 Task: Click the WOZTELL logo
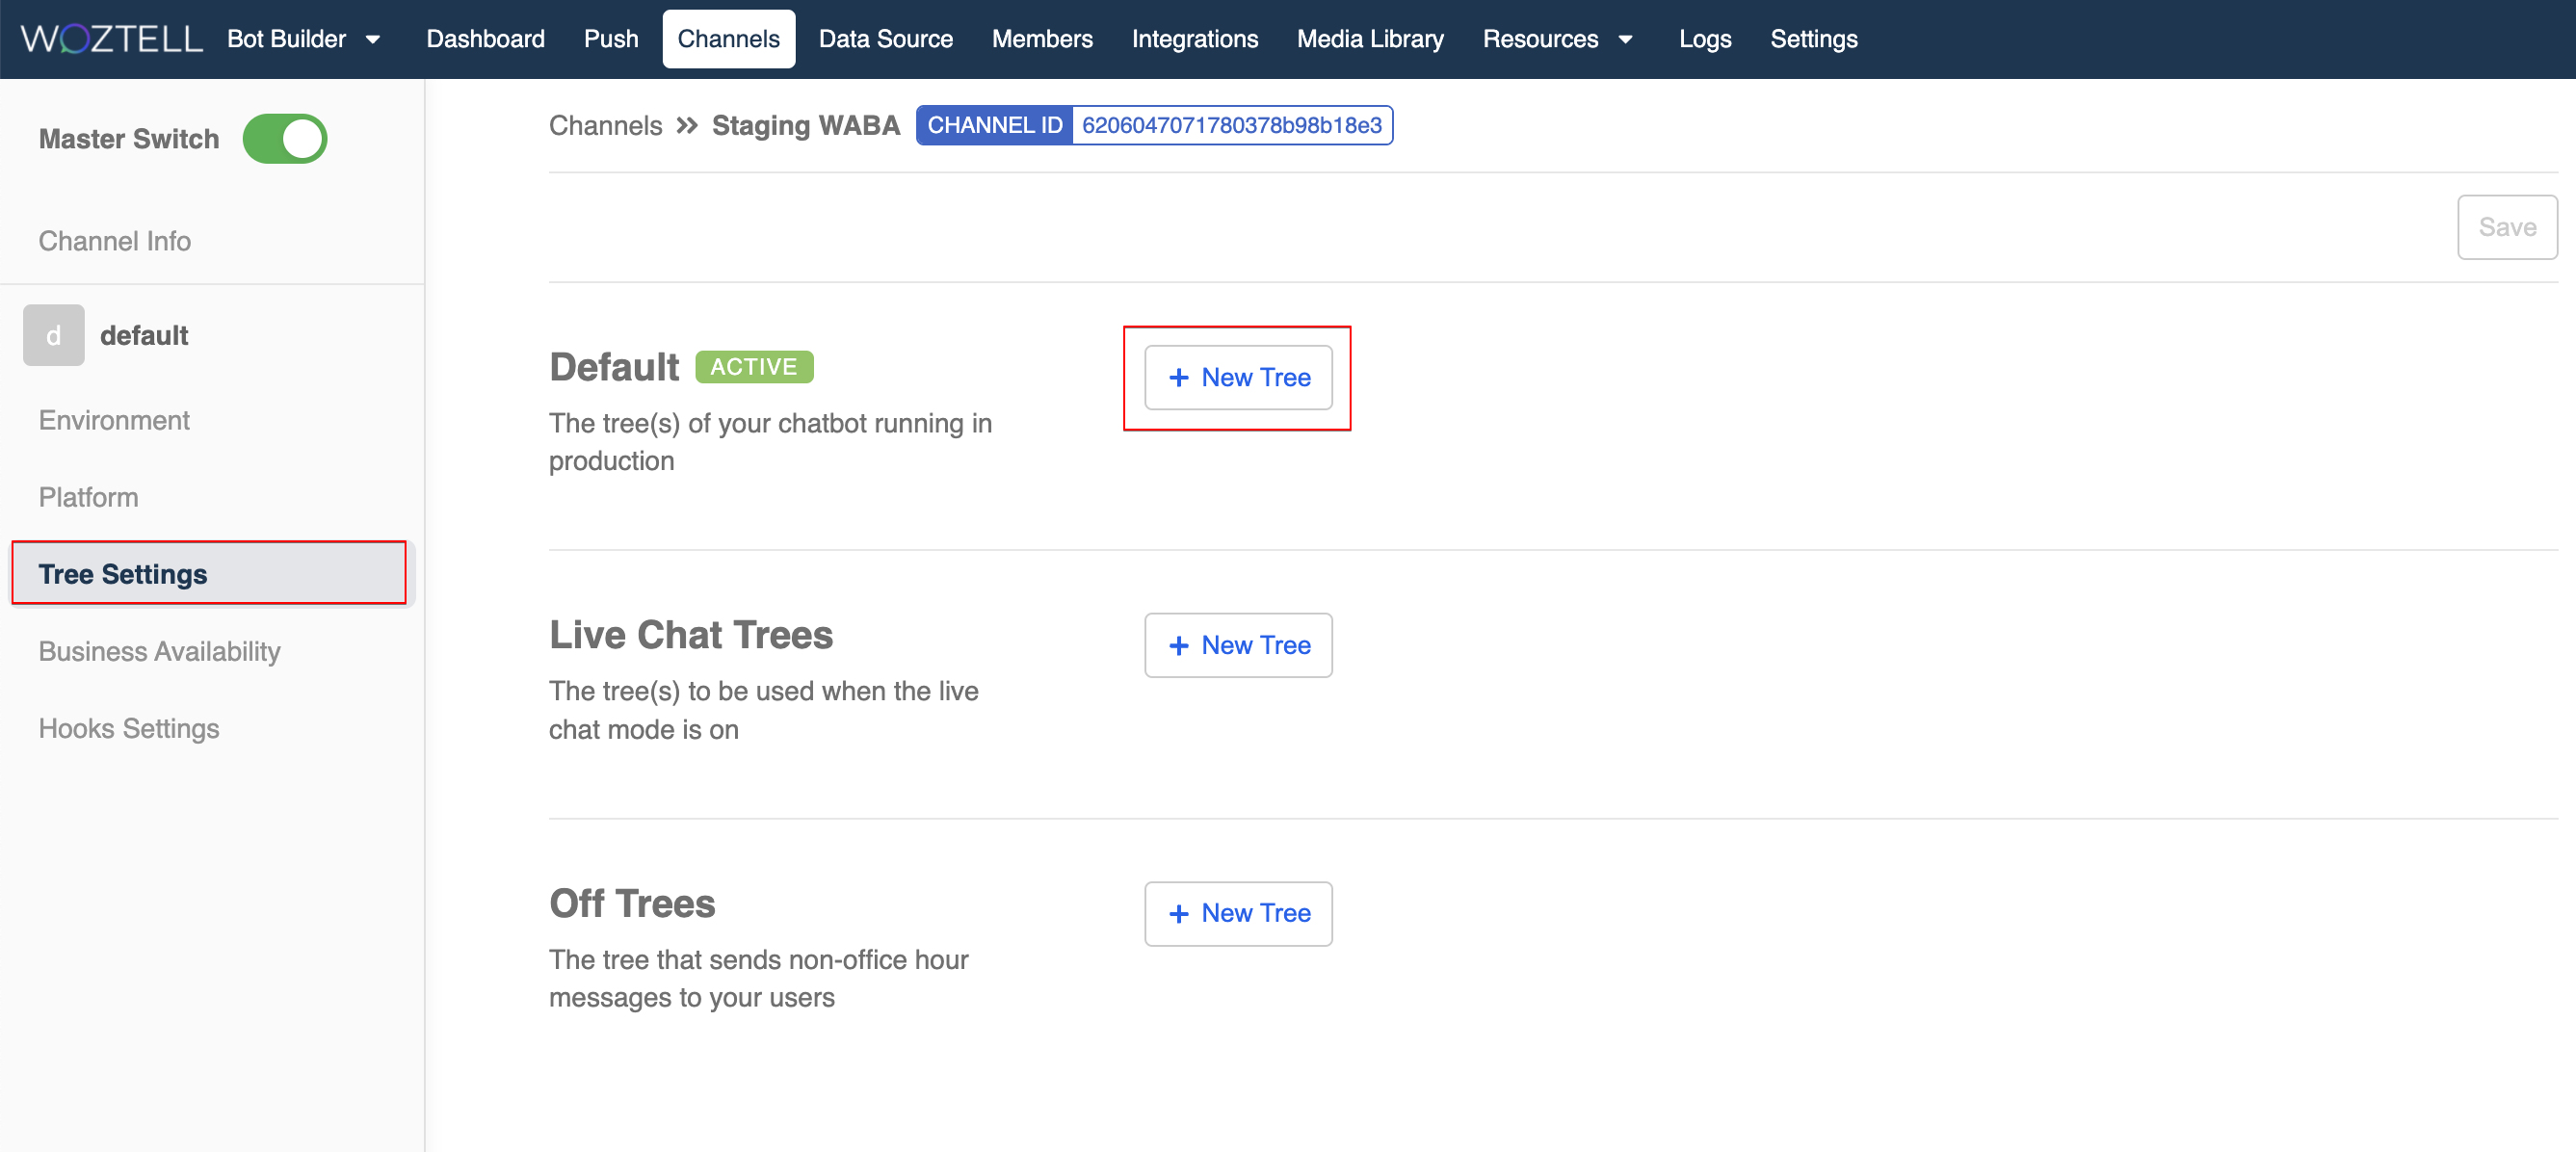coord(111,39)
